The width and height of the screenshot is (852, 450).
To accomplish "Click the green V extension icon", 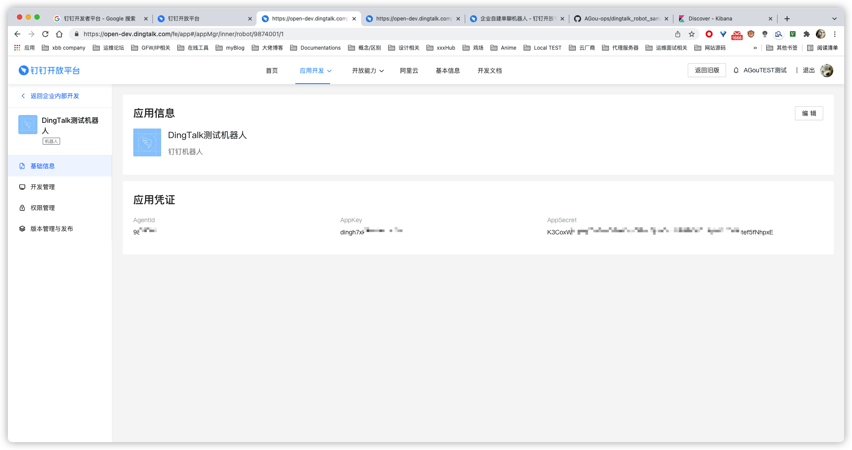I will (x=793, y=34).
